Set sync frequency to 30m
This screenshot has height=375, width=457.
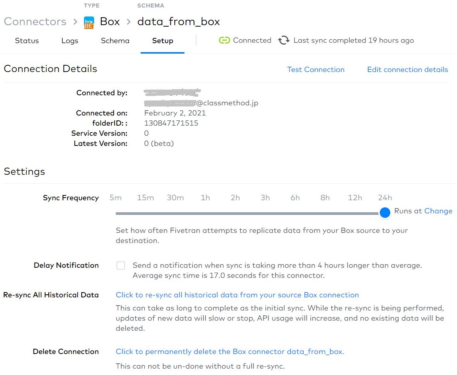click(x=175, y=198)
